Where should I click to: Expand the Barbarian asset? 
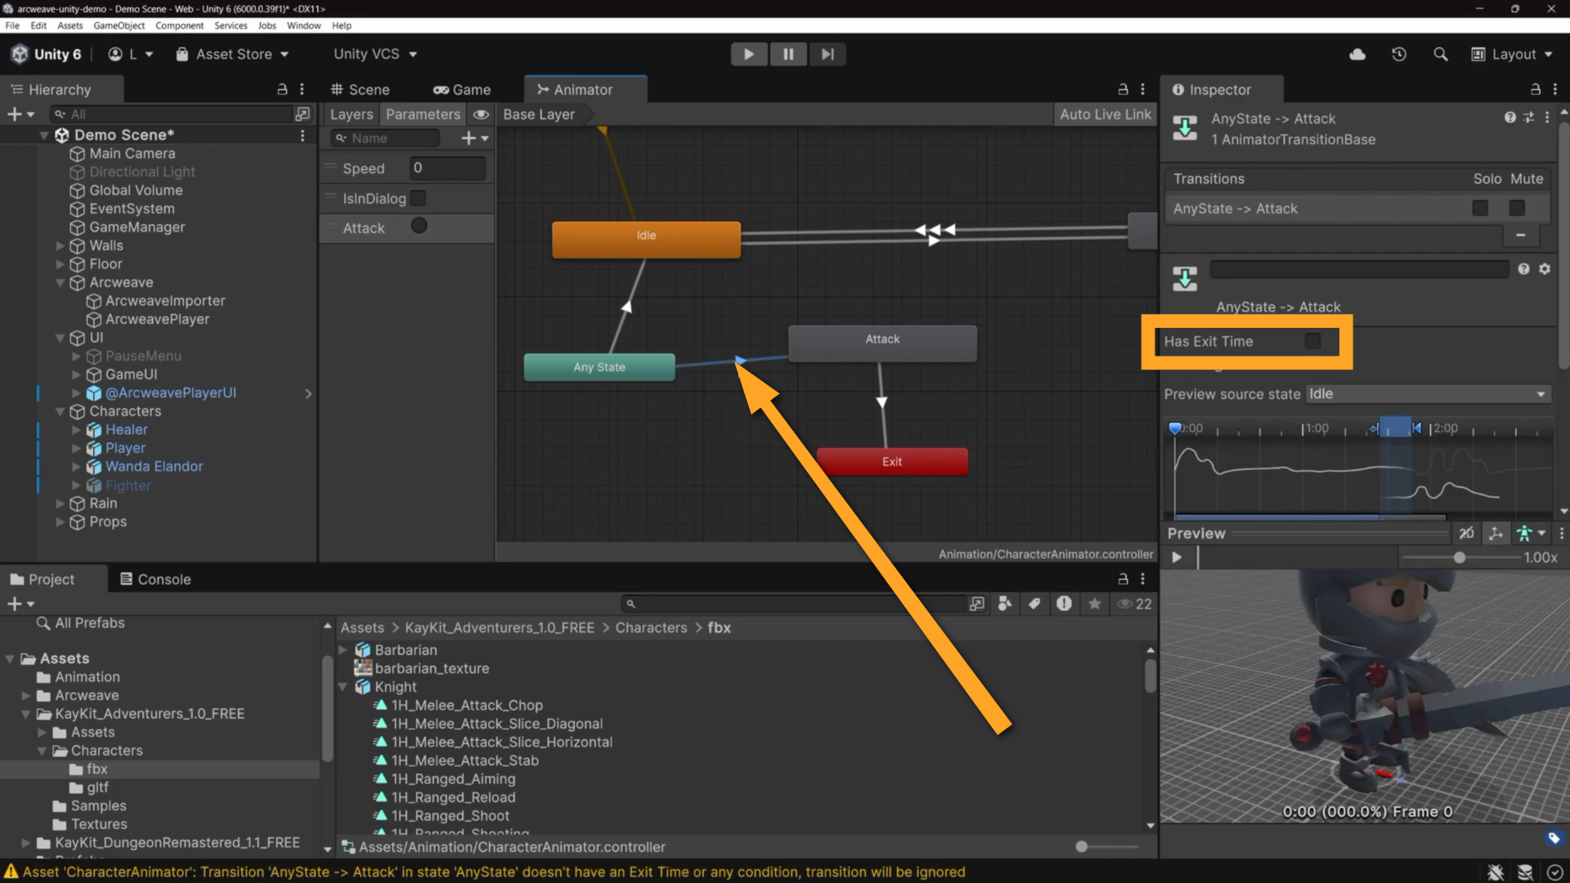click(343, 650)
